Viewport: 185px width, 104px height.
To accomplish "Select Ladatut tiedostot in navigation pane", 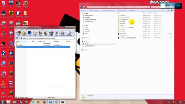I will pyautogui.click(x=89, y=16).
